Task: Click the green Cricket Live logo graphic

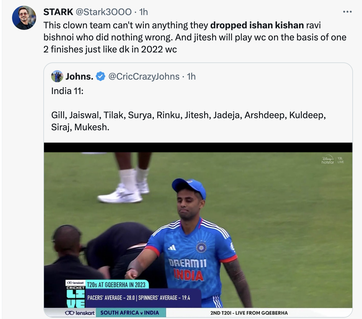Action: (75, 297)
